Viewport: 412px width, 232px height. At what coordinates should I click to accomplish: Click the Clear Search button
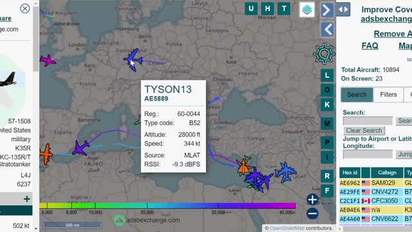click(364, 130)
